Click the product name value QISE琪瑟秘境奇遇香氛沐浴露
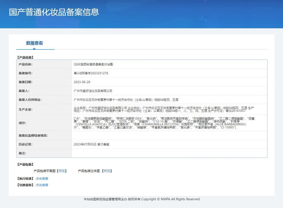Viewport: 283px width, 208px height. pyautogui.click(x=93, y=64)
